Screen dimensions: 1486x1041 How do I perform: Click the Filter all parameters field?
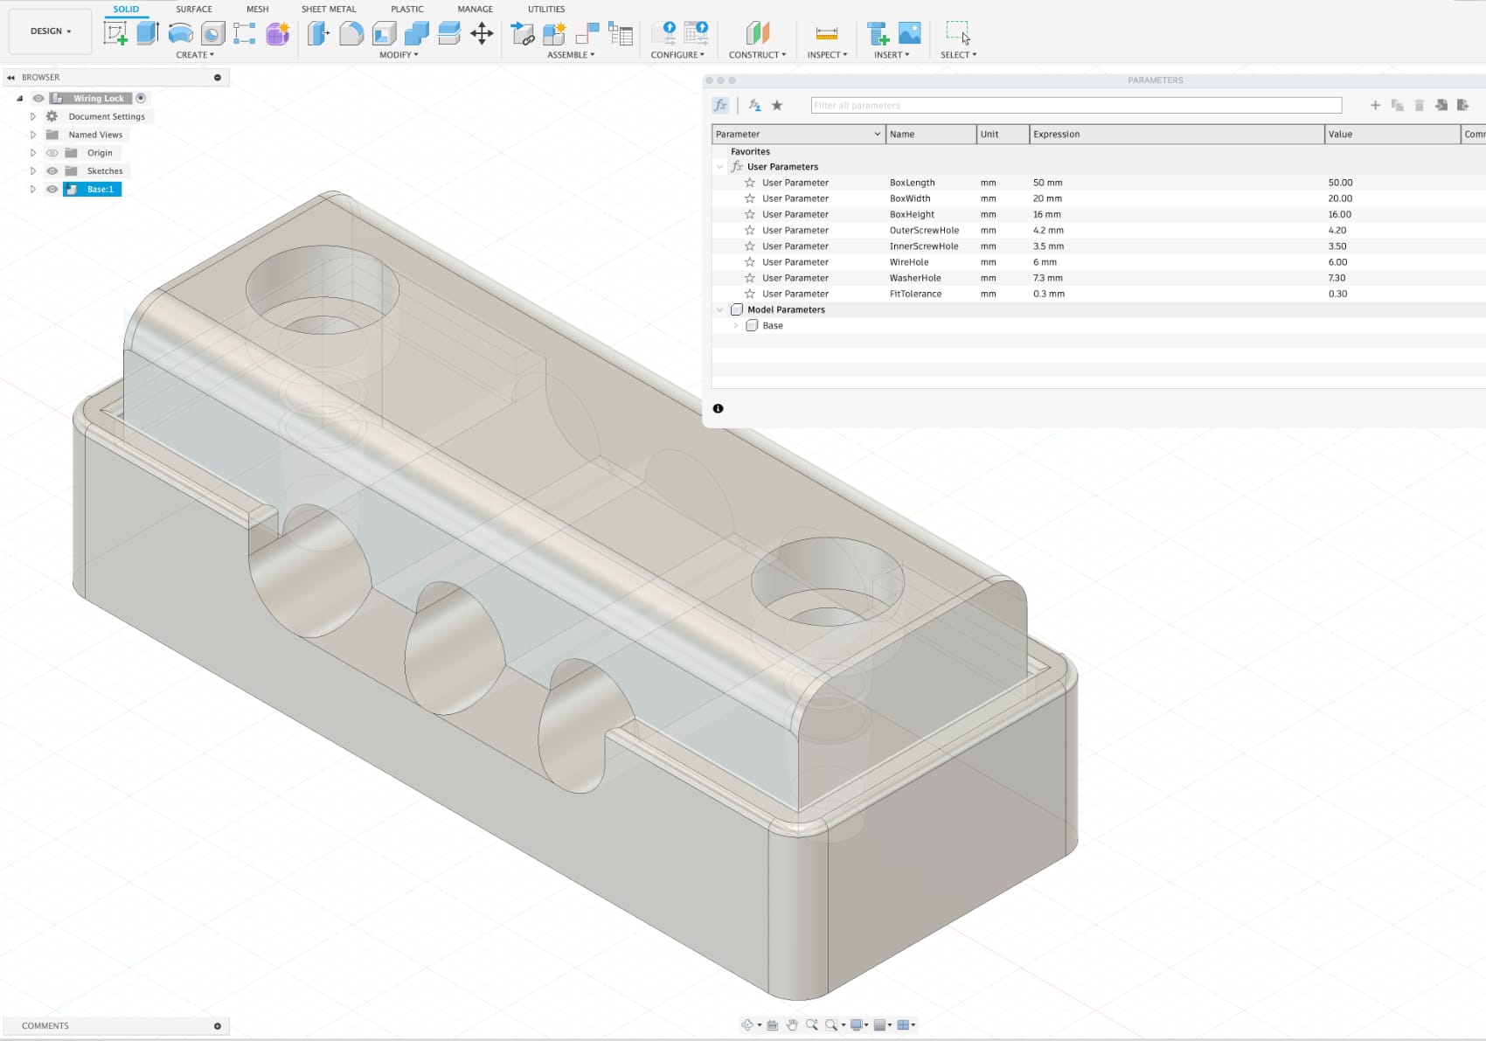1075,105
